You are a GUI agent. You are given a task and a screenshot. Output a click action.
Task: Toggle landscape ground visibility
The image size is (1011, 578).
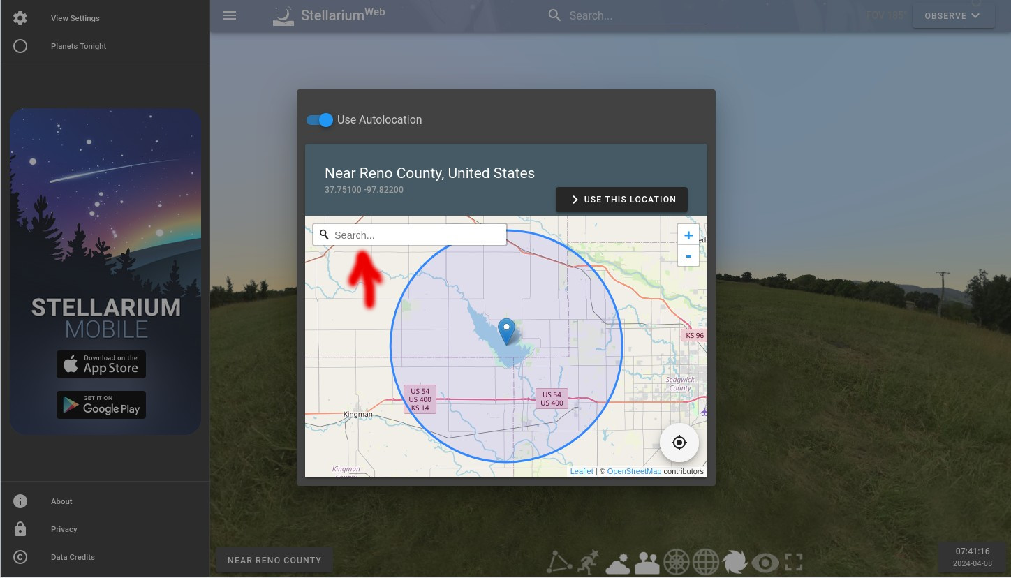coord(647,562)
